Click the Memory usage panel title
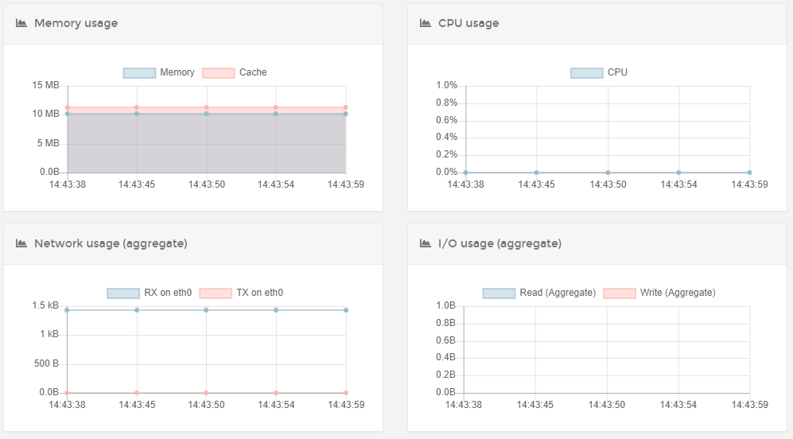This screenshot has height=439, width=793. 76,23
